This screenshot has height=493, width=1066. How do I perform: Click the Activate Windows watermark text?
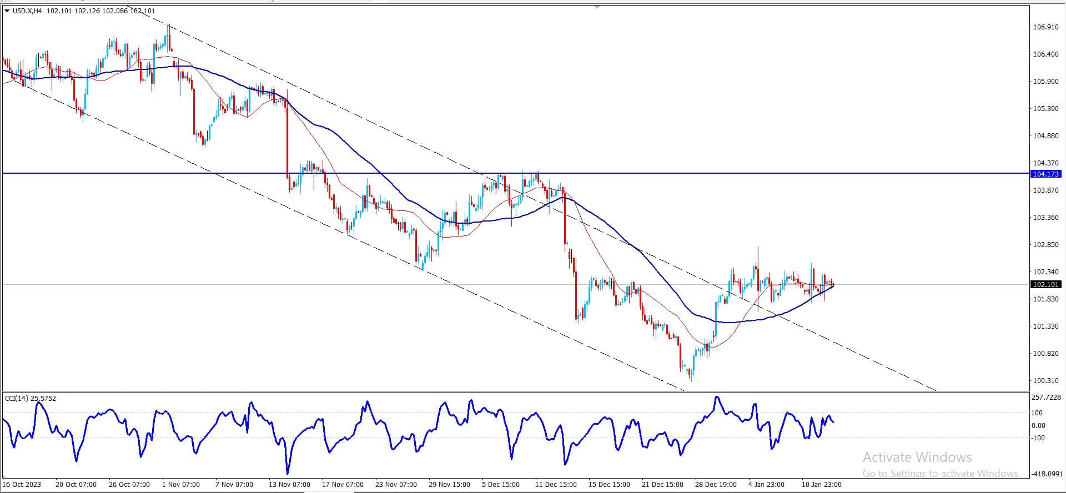pos(917,457)
